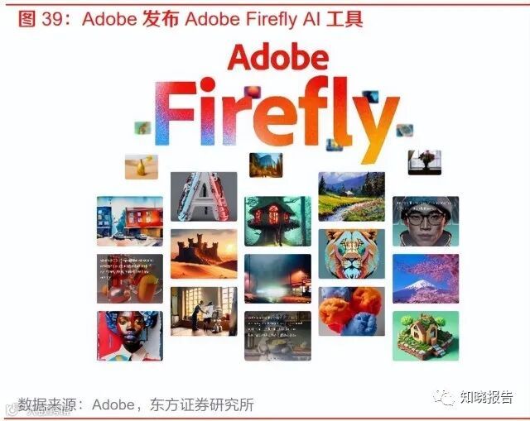The image size is (530, 421).
Task: Select the lion face artwork thumbnail
Action: [x=351, y=254]
